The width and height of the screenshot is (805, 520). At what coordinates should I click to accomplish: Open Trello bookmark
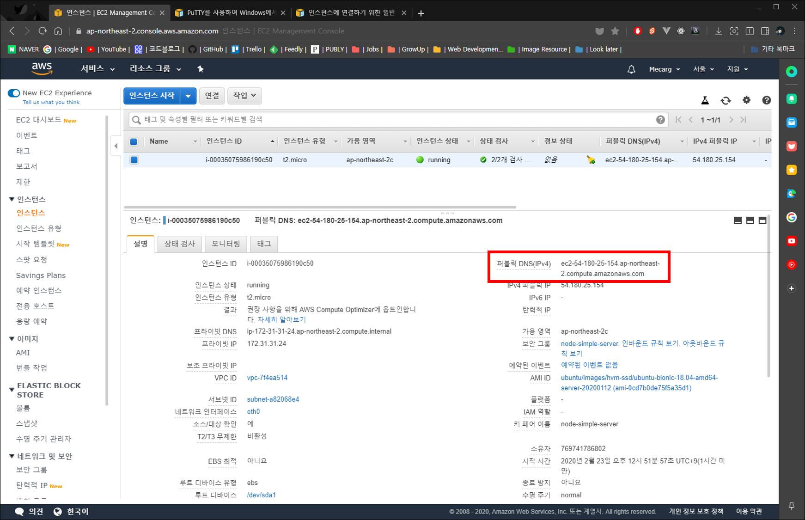[x=248, y=49]
